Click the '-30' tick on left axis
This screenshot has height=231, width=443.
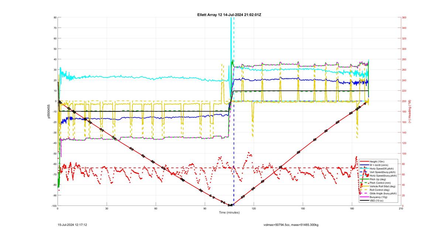[x=54, y=132]
